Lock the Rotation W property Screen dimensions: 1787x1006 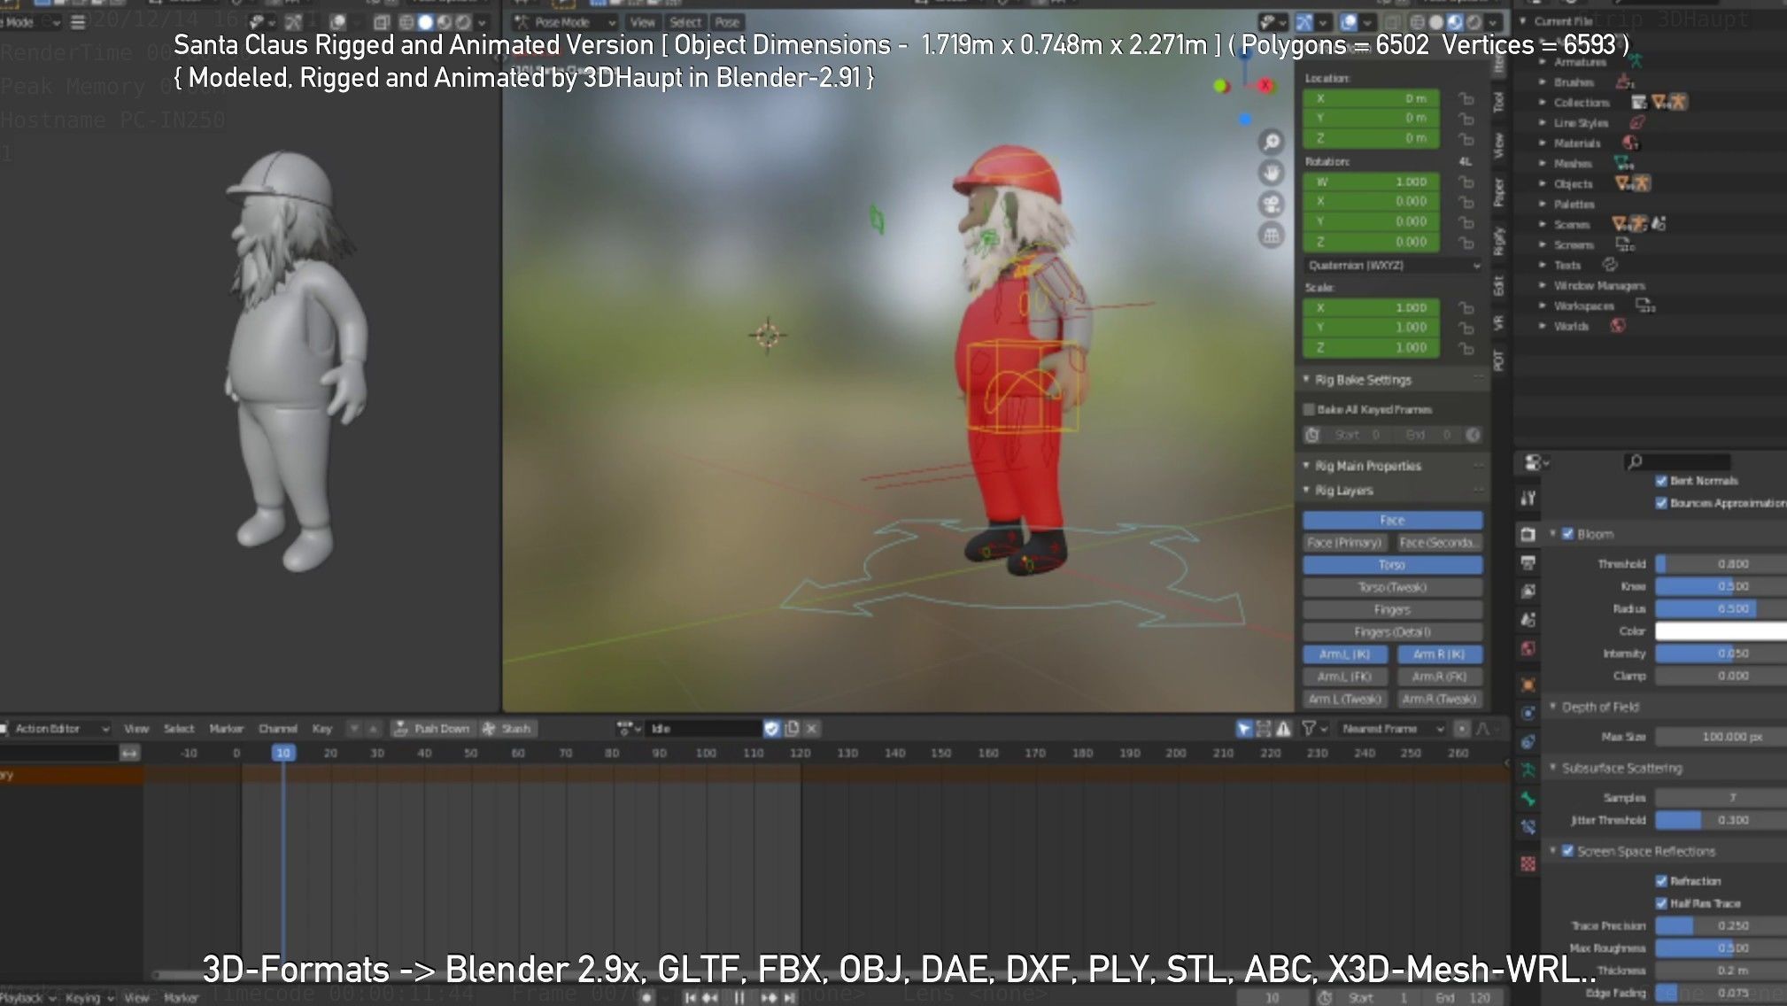[1466, 182]
